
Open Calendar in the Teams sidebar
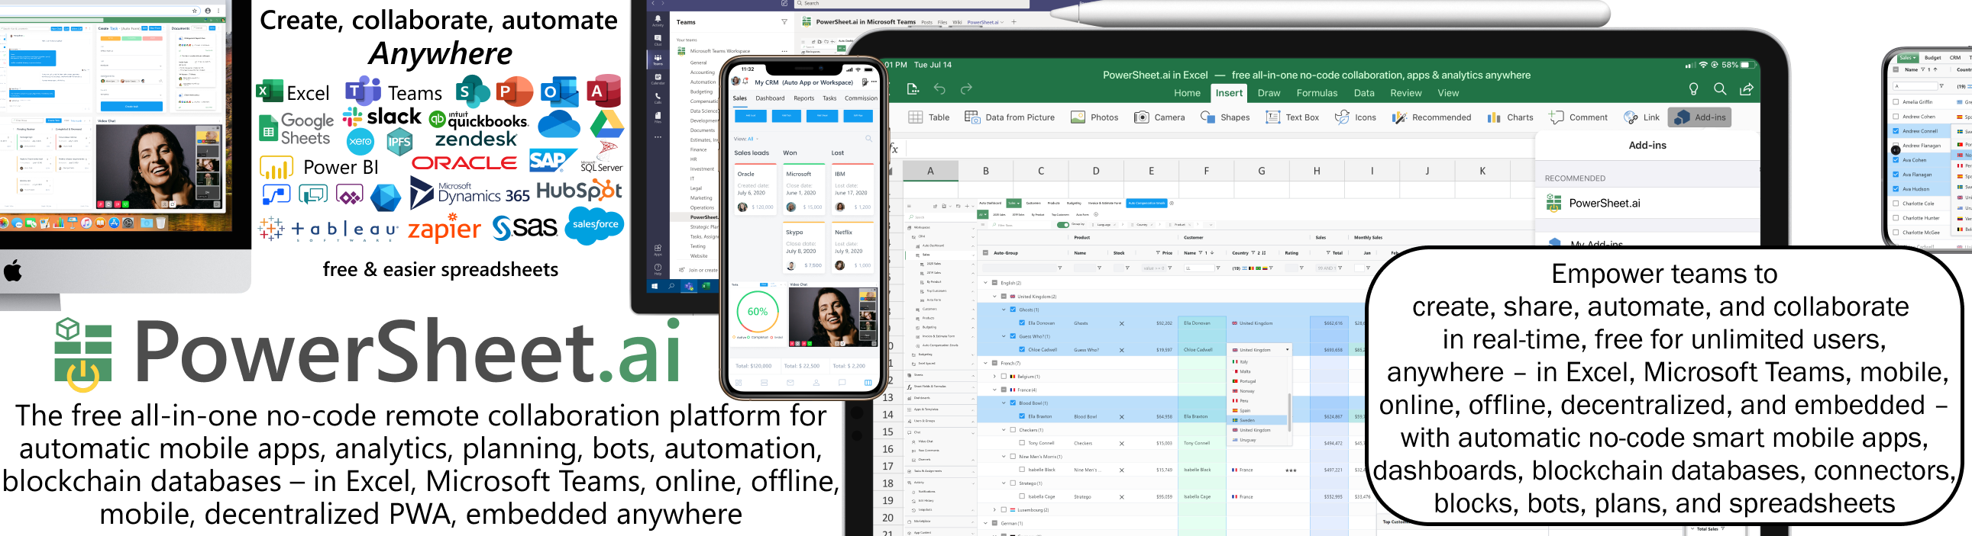pos(658,78)
